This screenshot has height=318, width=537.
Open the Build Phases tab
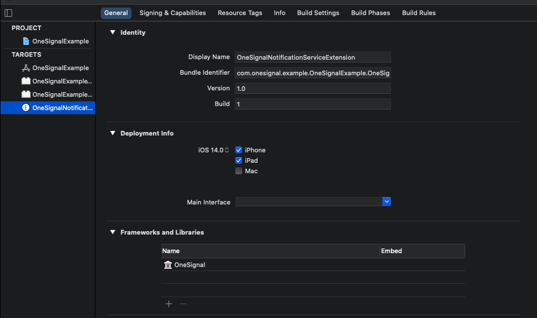tap(371, 13)
